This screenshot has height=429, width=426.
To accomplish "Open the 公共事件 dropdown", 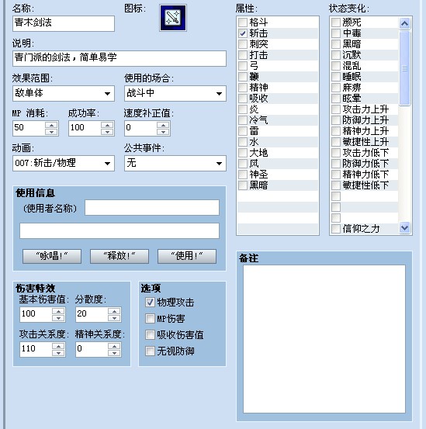I will click(x=175, y=164).
